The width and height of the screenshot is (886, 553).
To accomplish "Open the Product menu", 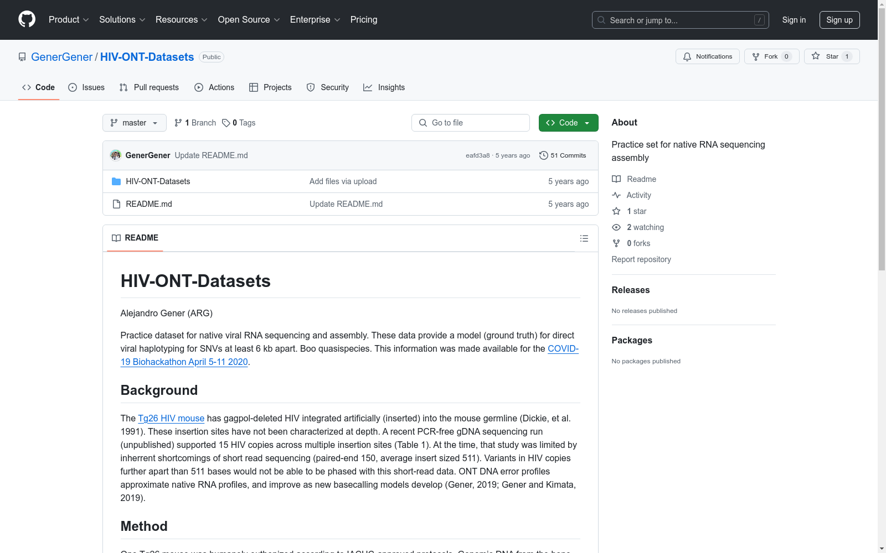I will point(69,19).
